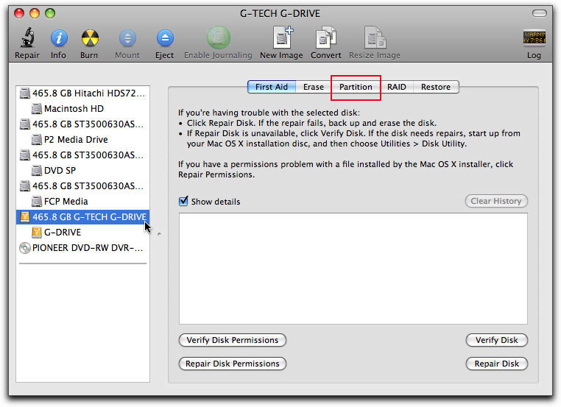This screenshot has height=407, width=561.
Task: Select the 465.8 GB Hitachi HDS72 disk
Action: pyautogui.click(x=82, y=93)
